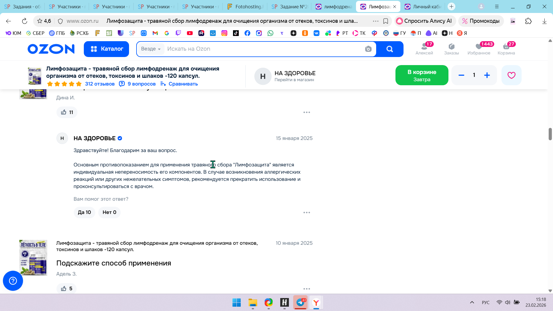
Task: Click the blue magnifier search button
Action: (390, 49)
